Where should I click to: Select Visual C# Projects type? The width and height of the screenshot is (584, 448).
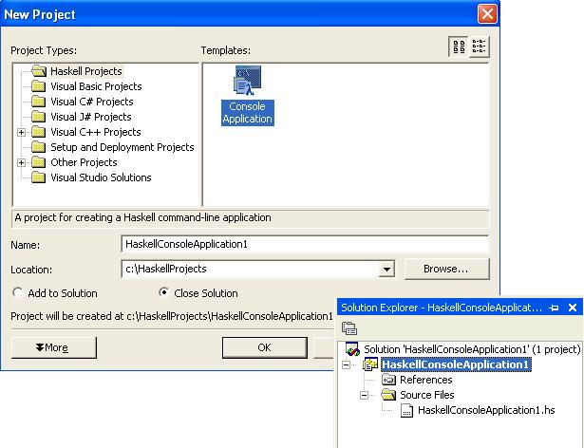tap(91, 102)
